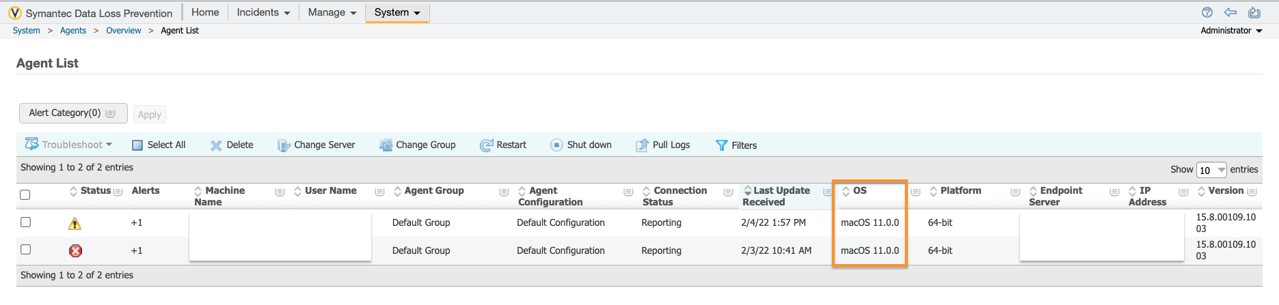This screenshot has height=305, width=1279.
Task: Click the Restart agent icon
Action: pyautogui.click(x=487, y=145)
